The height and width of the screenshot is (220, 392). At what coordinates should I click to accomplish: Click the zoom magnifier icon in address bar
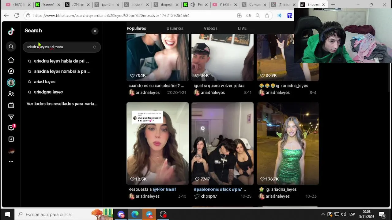point(258,16)
